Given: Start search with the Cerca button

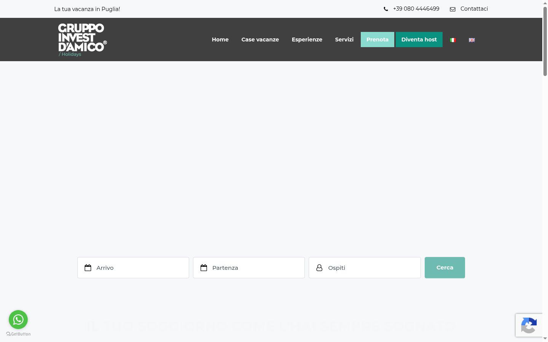Looking at the screenshot, I should point(445,268).
